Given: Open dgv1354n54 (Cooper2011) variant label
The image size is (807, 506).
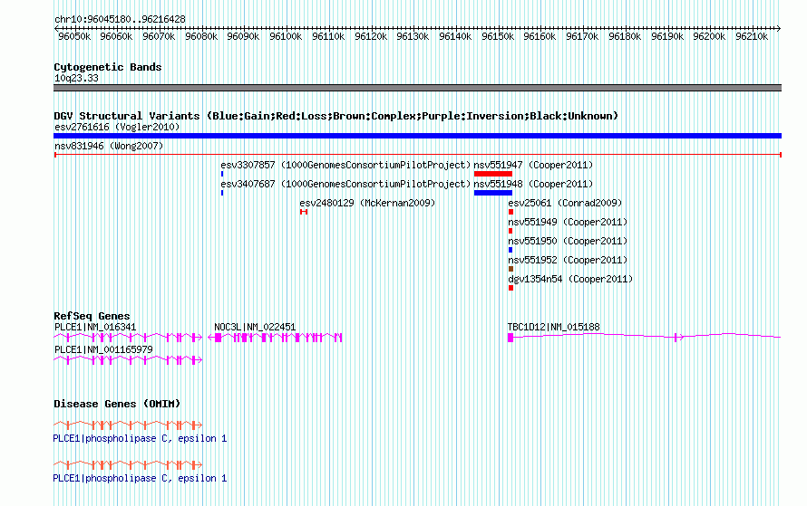Looking at the screenshot, I should coord(570,279).
